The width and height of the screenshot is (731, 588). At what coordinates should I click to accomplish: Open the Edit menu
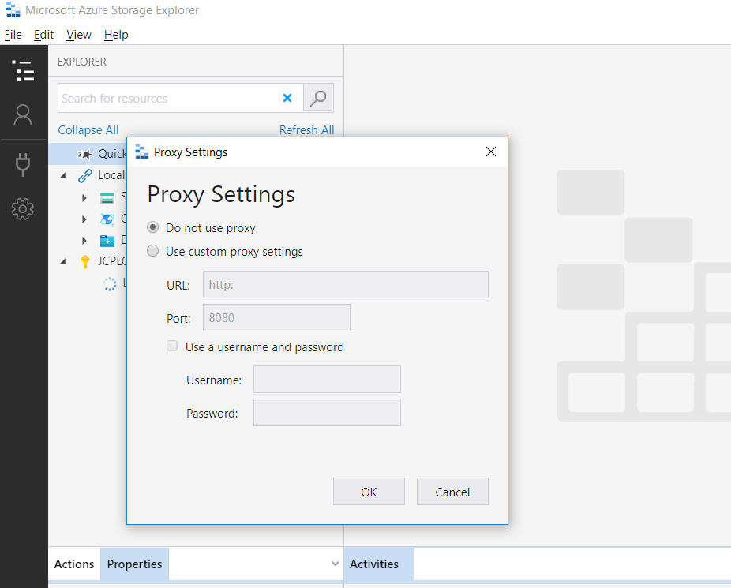click(43, 35)
